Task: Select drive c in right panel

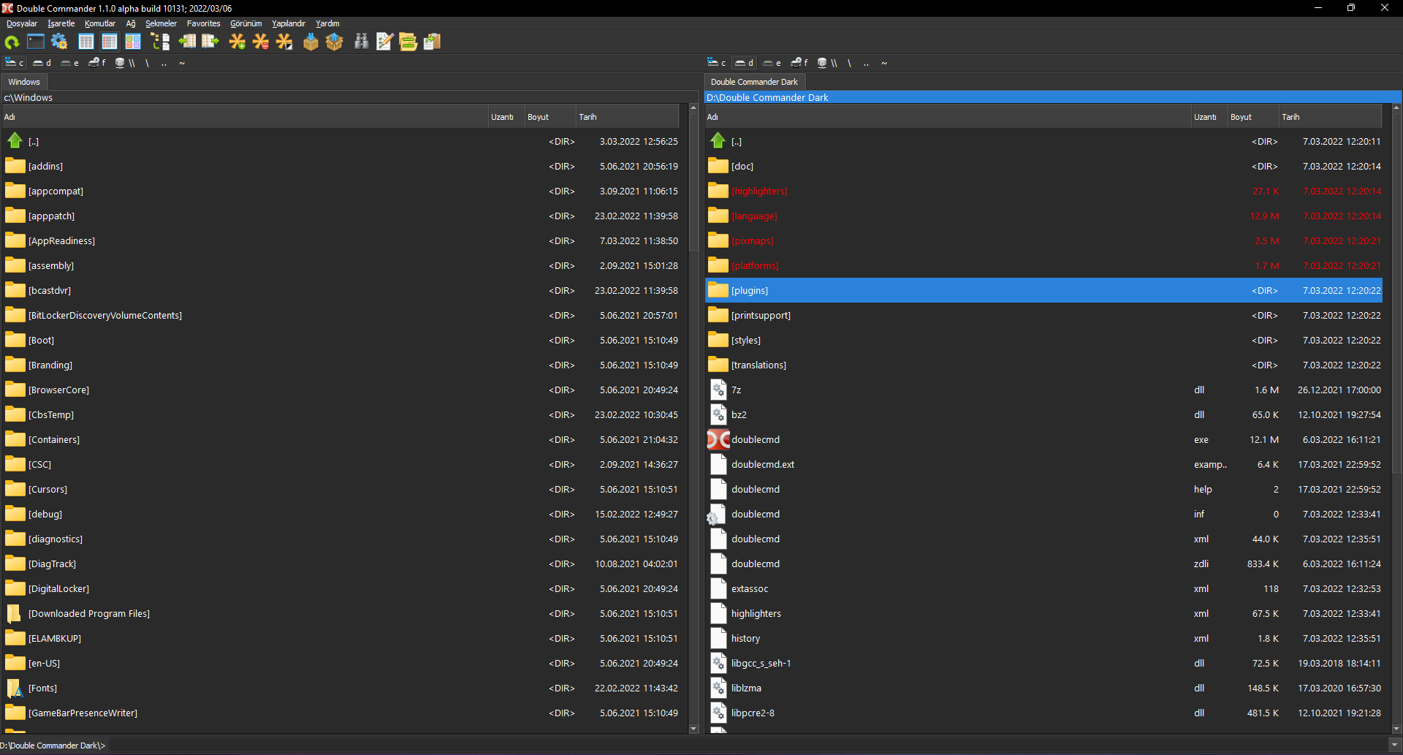Action: 717,63
